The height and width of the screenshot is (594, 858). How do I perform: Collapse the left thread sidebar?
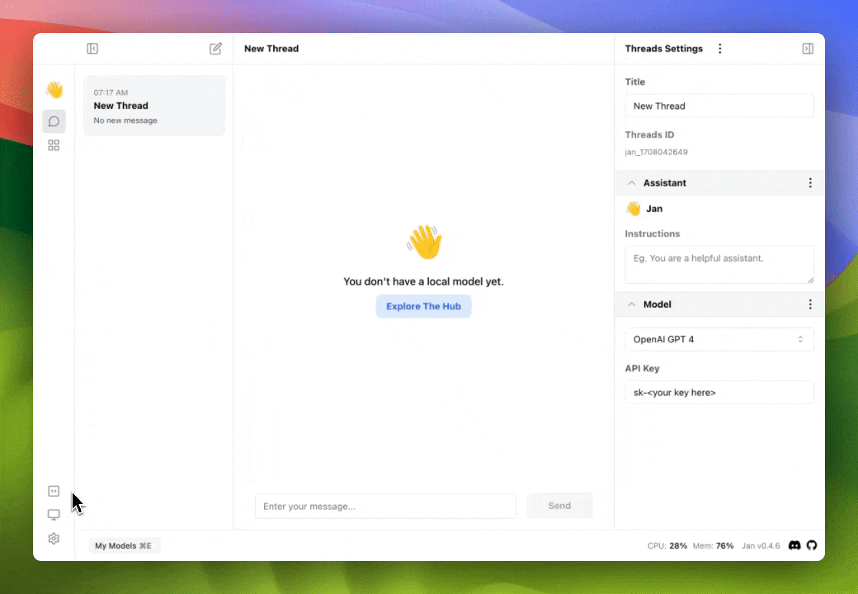(92, 49)
